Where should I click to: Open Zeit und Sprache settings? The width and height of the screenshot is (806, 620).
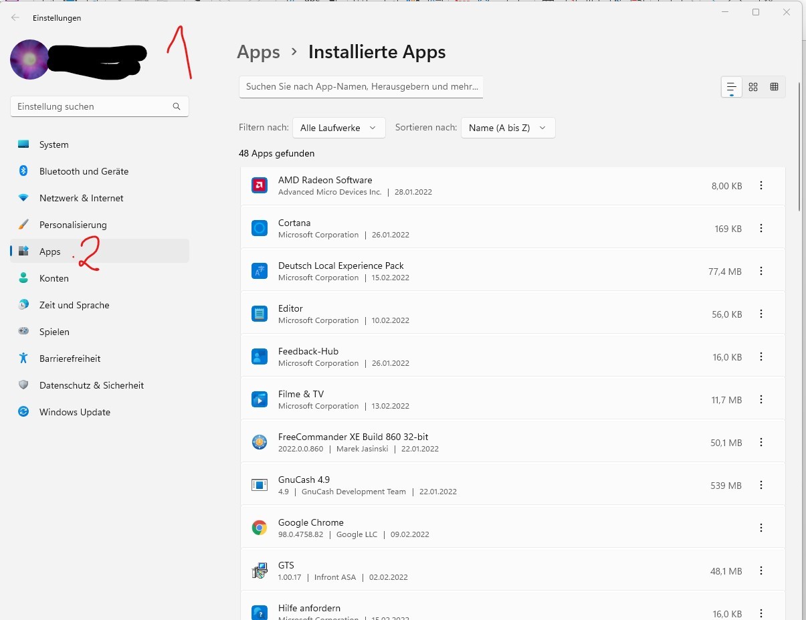coord(100,305)
